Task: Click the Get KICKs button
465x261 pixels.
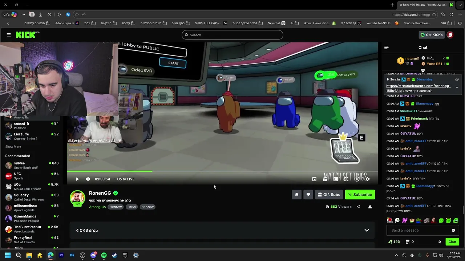Action: [x=432, y=35]
